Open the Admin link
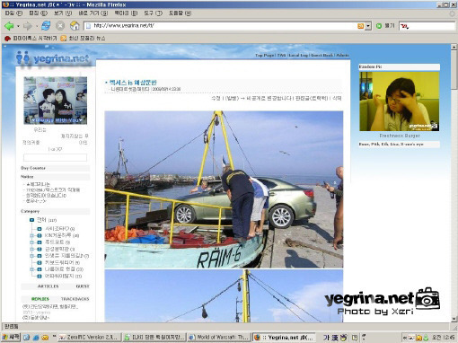Image resolution: width=458 pixels, height=343 pixels. coord(343,56)
